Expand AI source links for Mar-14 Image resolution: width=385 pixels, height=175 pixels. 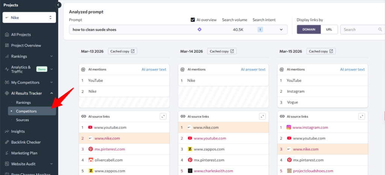[262, 117]
